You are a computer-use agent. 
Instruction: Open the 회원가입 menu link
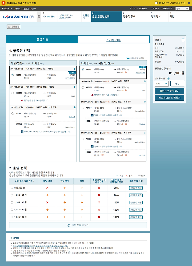(x=143, y=9)
